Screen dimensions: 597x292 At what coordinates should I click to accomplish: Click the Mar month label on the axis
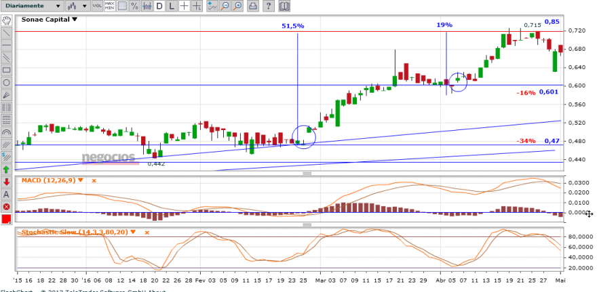(321, 280)
